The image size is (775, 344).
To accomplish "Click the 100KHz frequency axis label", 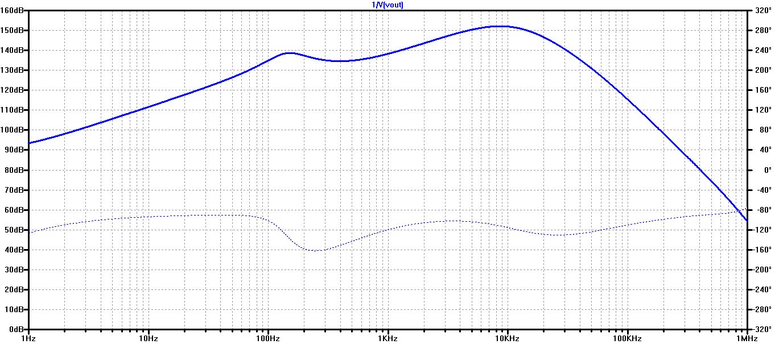I will point(627,338).
